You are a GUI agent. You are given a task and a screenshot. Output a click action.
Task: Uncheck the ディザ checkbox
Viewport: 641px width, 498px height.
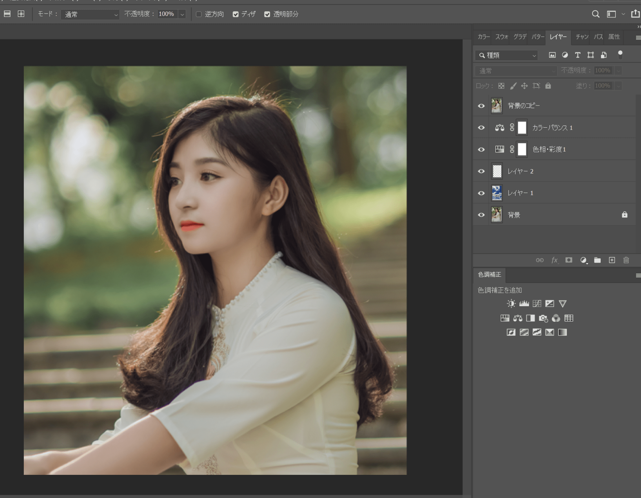(236, 14)
